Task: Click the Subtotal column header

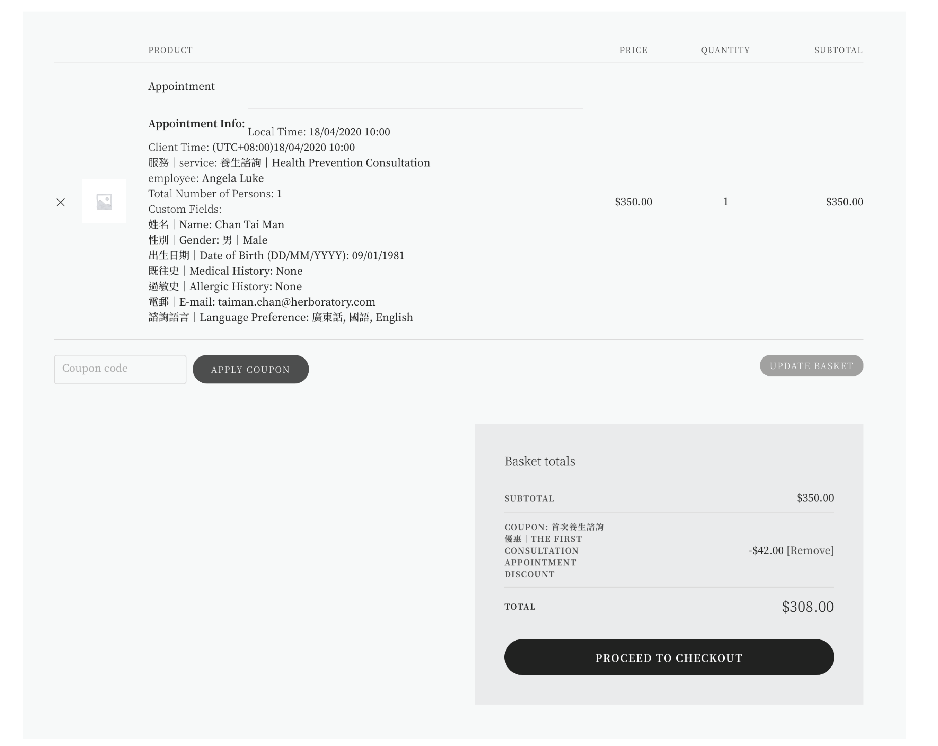Action: point(838,50)
